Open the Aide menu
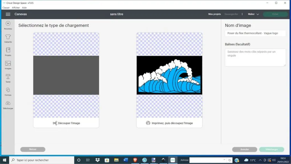Viewport: 291px width, 164px height. [x=24, y=8]
